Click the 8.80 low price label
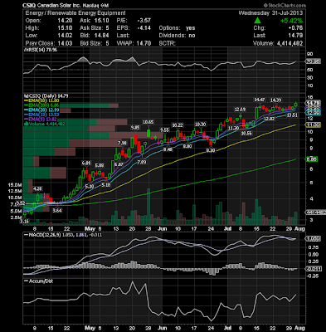 click(187, 146)
